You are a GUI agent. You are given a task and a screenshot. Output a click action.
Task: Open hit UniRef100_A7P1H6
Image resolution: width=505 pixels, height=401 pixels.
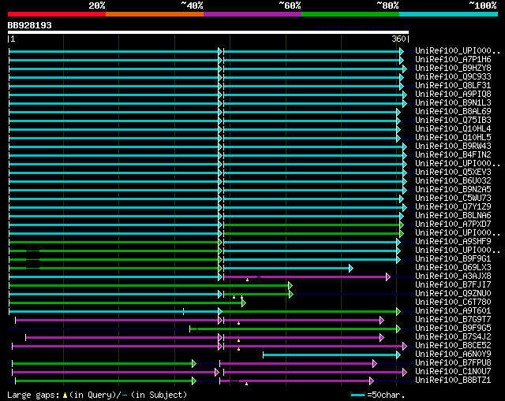[453, 60]
